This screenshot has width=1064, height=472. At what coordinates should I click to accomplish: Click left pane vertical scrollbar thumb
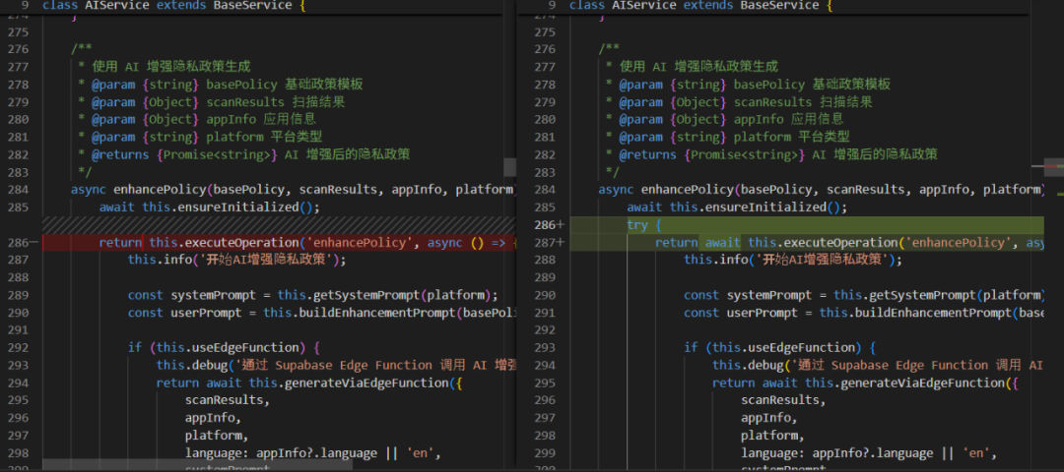[509, 167]
